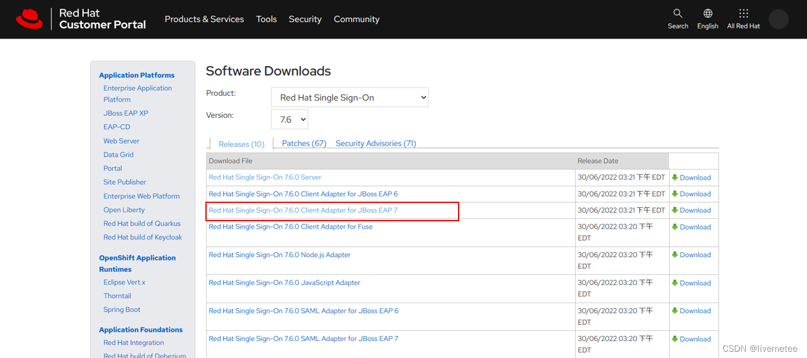The height and width of the screenshot is (358, 807).
Task: Expand the Version 7.6 dropdown
Action: point(290,119)
